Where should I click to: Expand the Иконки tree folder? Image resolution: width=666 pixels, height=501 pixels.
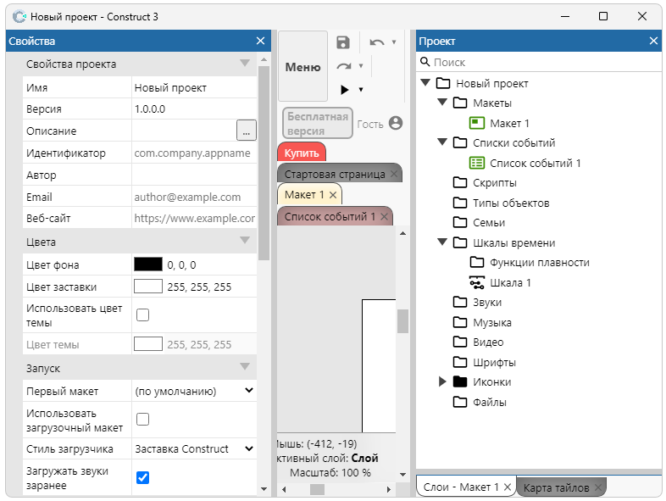coord(442,381)
